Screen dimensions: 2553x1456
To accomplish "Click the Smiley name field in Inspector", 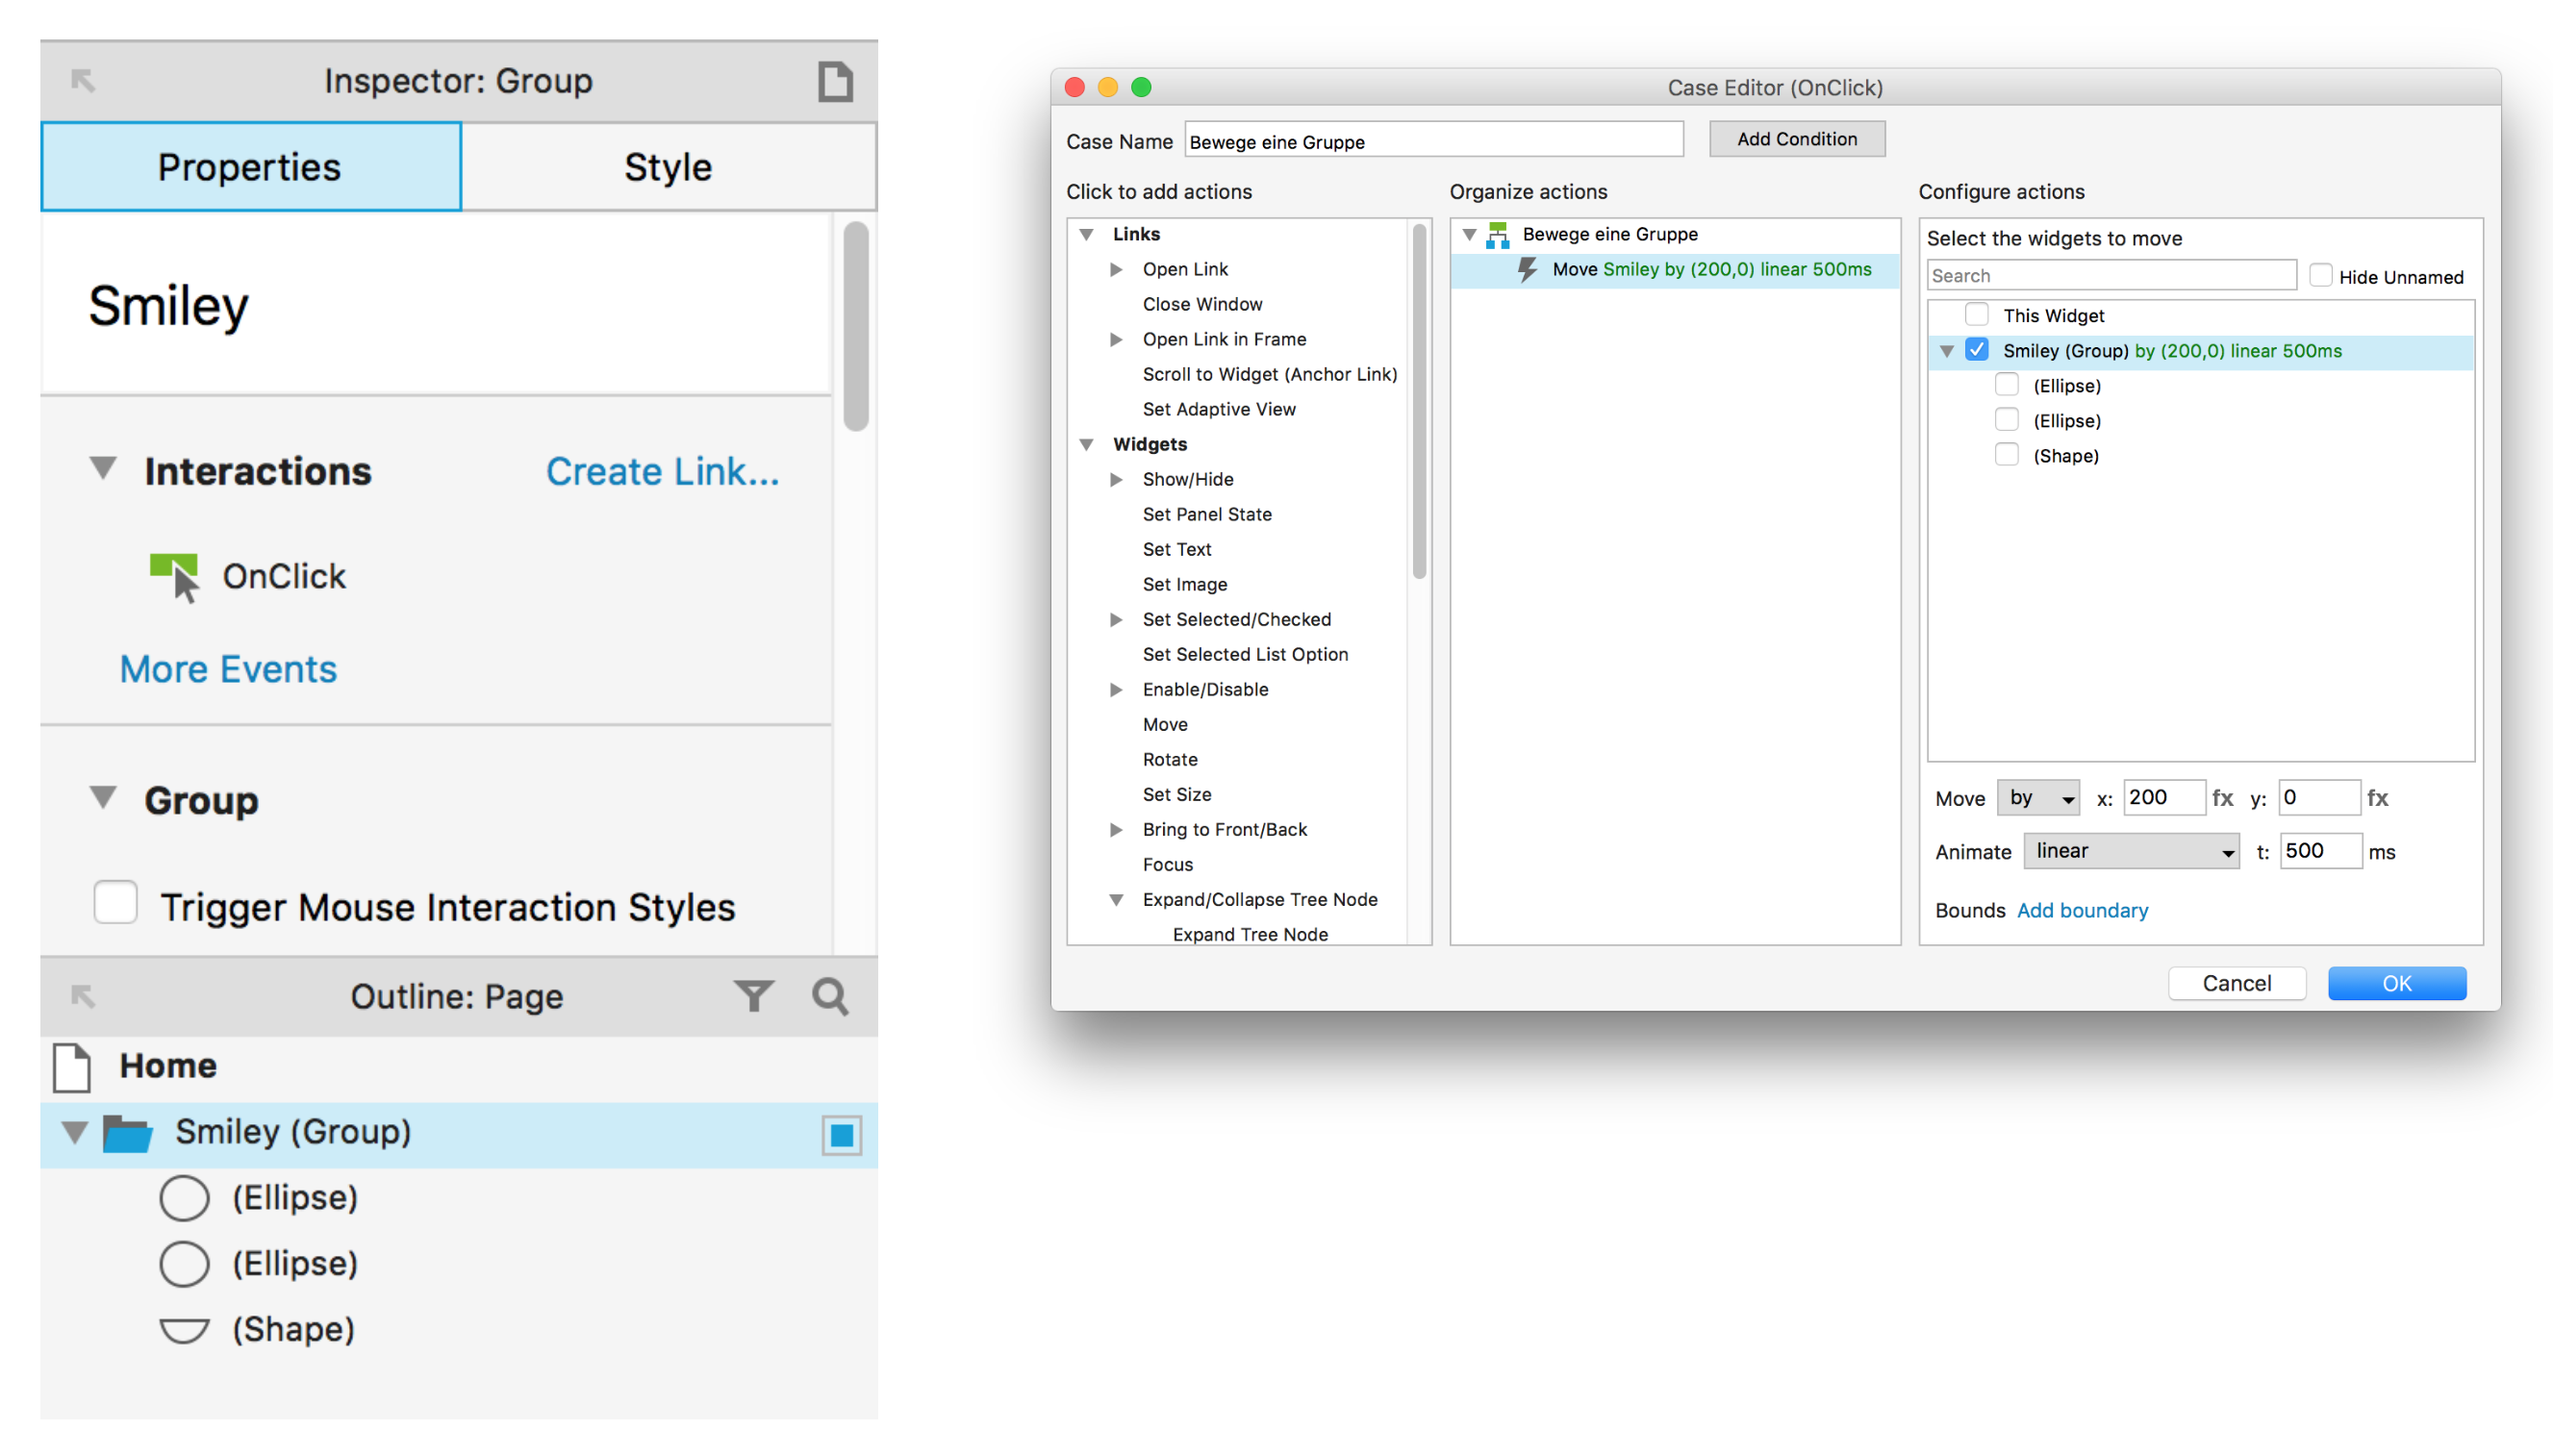I will [436, 304].
